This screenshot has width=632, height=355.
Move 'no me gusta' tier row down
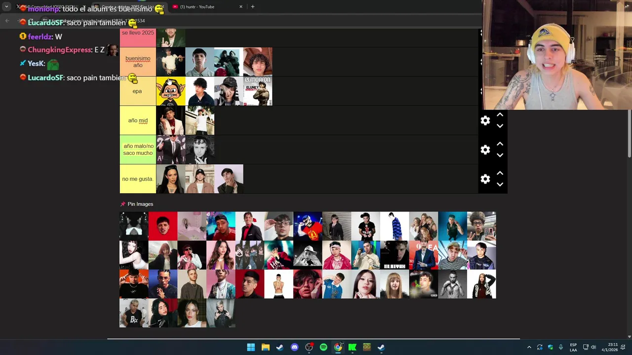click(500, 184)
